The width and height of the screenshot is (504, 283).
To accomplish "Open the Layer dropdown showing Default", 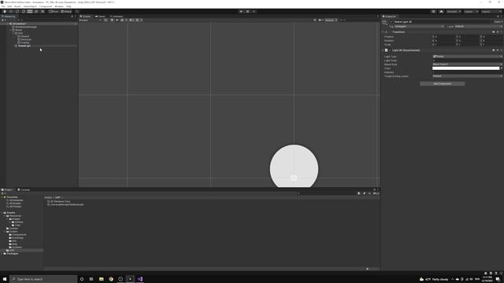I will pos(478,27).
